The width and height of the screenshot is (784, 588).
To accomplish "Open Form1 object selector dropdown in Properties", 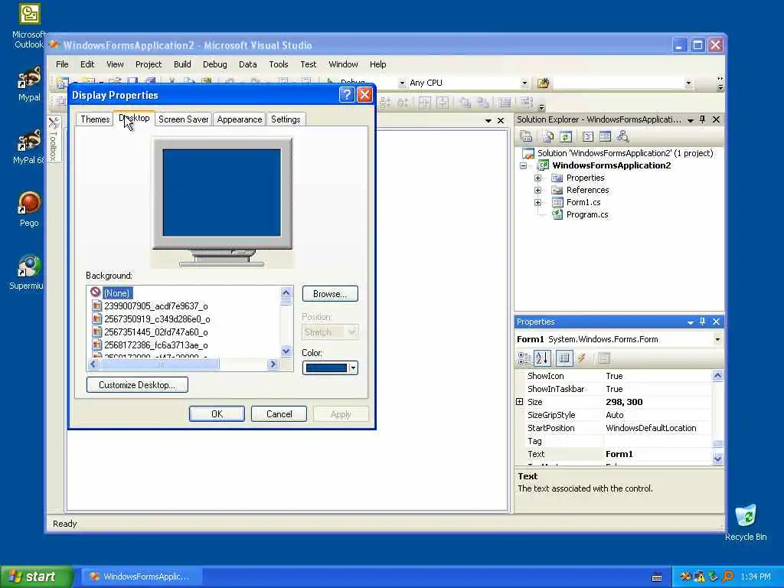I will point(717,339).
